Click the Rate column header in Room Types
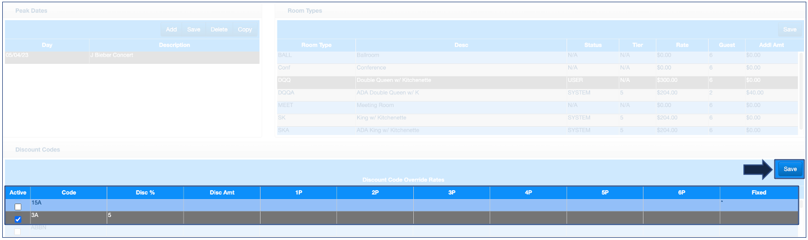This screenshot has height=240, width=808. click(682, 45)
